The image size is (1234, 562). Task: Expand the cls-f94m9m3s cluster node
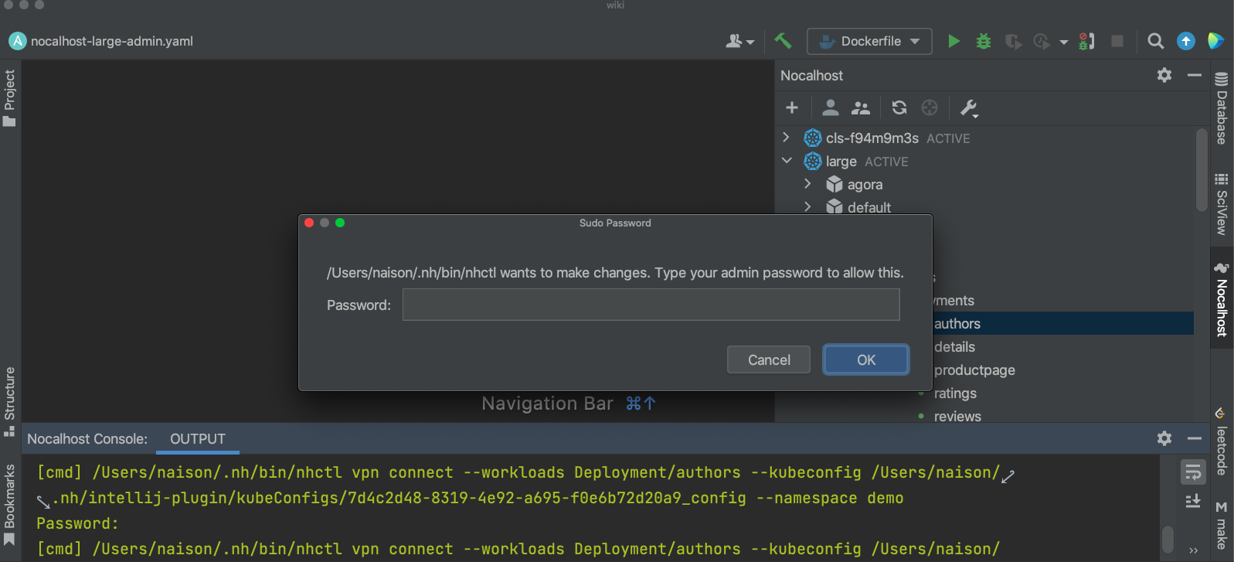[787, 138]
